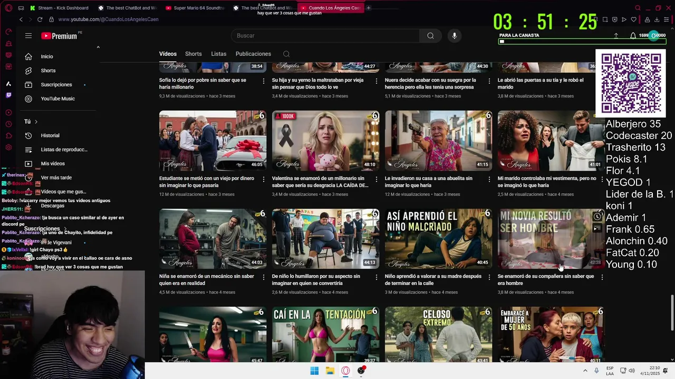Viewport: 675px width, 379px height.
Task: Open a new browser tab
Action: point(369,8)
